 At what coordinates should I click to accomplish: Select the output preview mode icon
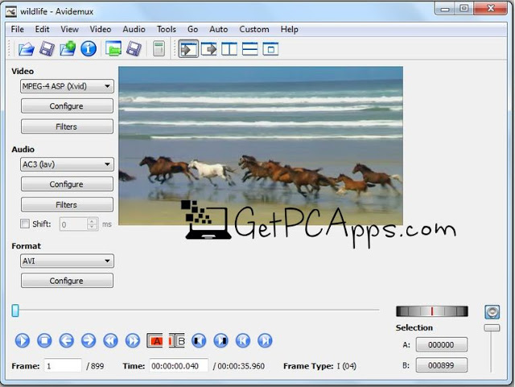tap(209, 49)
